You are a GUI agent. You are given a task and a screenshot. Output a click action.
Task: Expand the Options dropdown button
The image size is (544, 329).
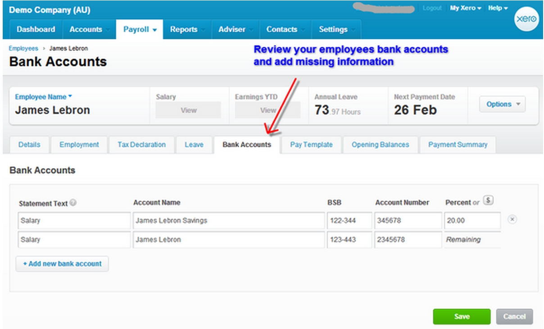point(502,104)
